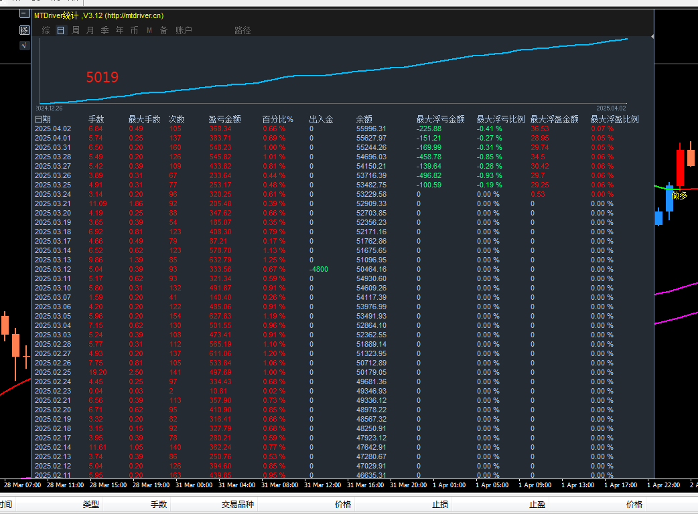This screenshot has height=514, width=698.
Task: Click the 手数 header in bottom trade panel
Action: tap(159, 504)
